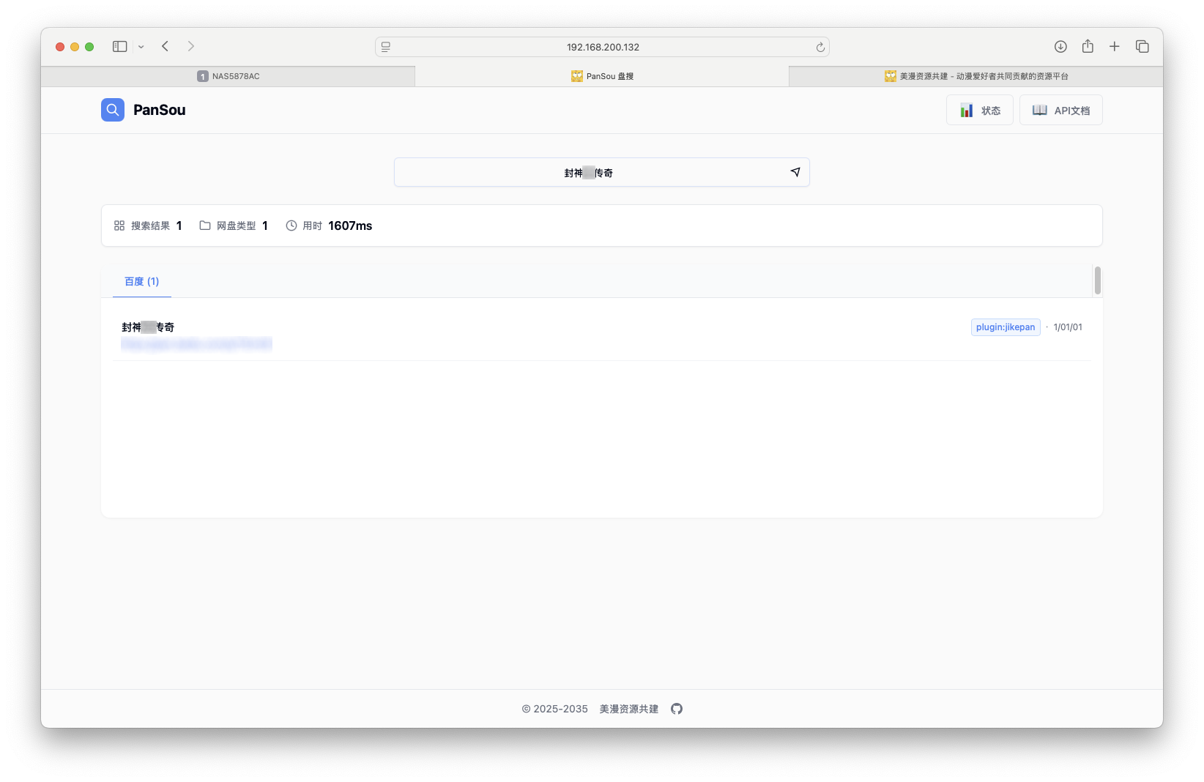Switch to the 美漫资源共建 browser tab
The height and width of the screenshot is (782, 1204).
(x=976, y=76)
